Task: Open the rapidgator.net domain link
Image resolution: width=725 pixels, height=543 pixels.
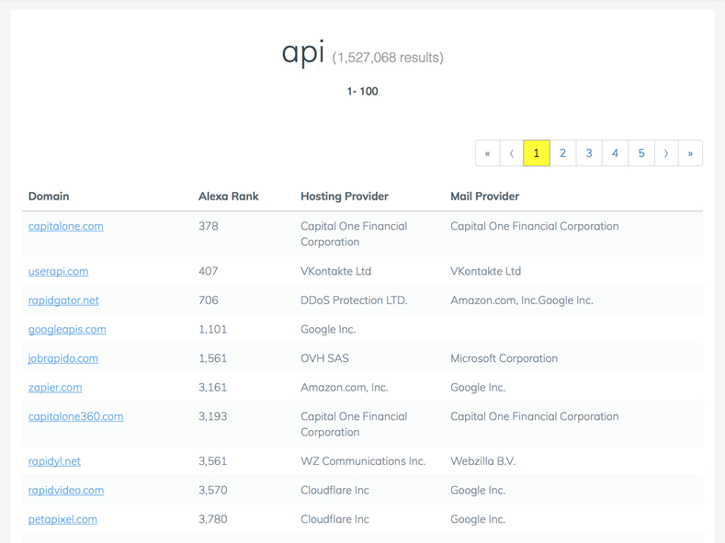Action: (63, 300)
